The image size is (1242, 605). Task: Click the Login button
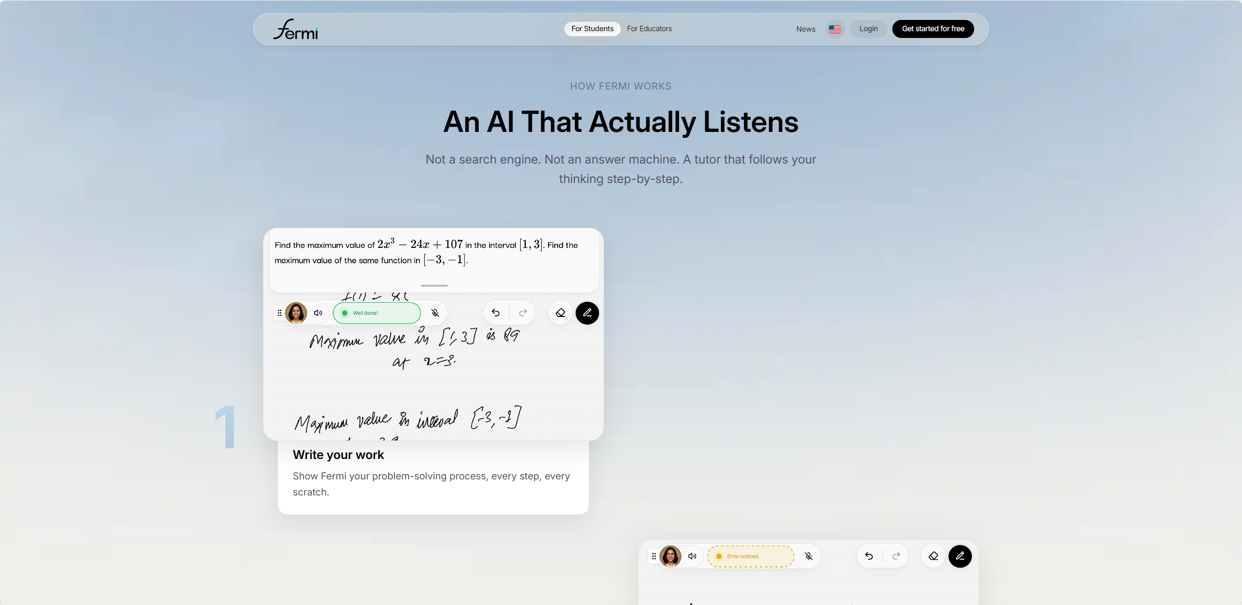tap(868, 29)
